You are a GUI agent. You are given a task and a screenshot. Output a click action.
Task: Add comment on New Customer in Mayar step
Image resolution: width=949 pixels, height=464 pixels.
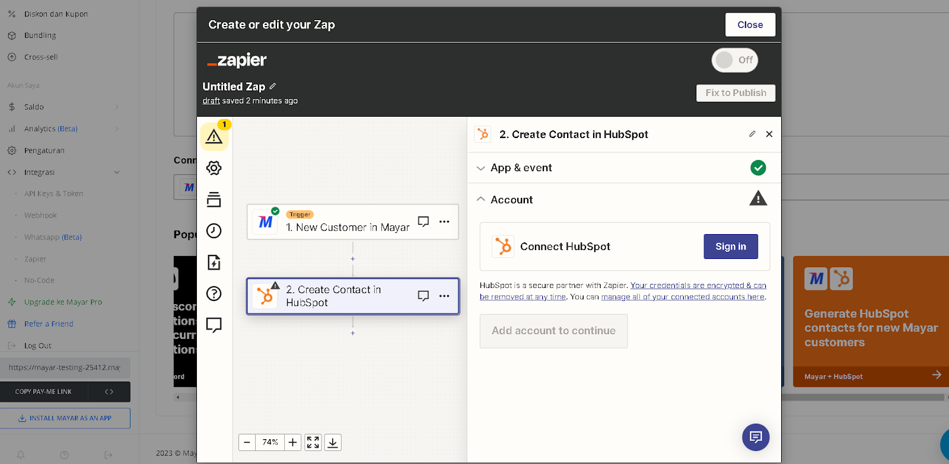pos(423,222)
